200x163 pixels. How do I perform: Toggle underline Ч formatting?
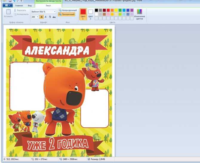[x=50, y=17]
